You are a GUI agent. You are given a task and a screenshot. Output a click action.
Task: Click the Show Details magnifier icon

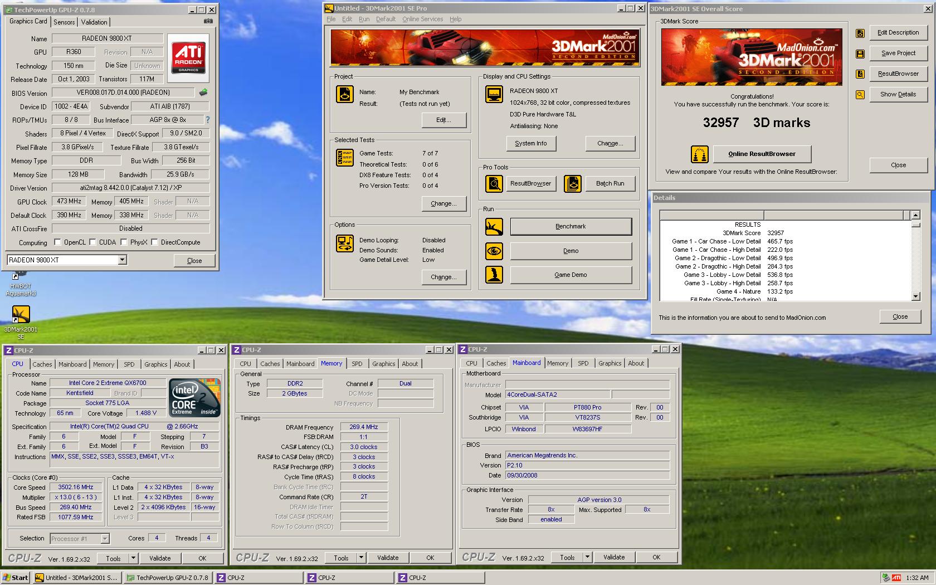(860, 95)
